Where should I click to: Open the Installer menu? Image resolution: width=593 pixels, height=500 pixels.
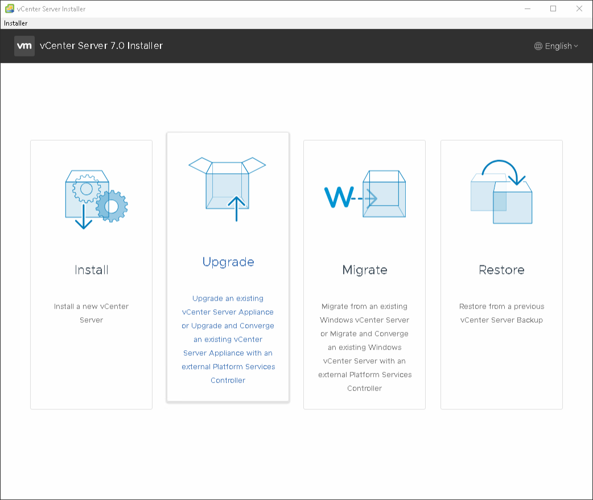coord(16,23)
